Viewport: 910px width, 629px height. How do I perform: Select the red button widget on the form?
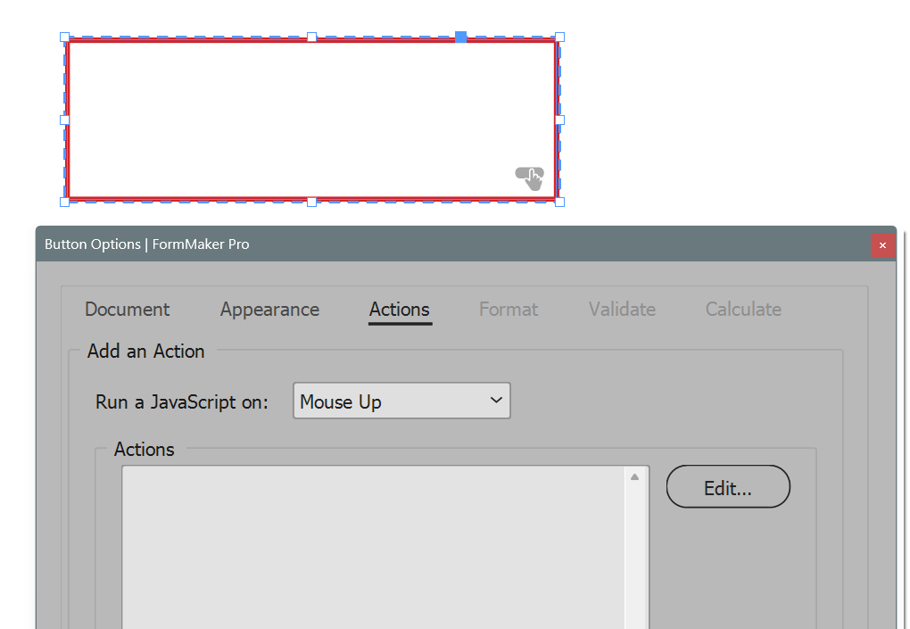tap(312, 120)
